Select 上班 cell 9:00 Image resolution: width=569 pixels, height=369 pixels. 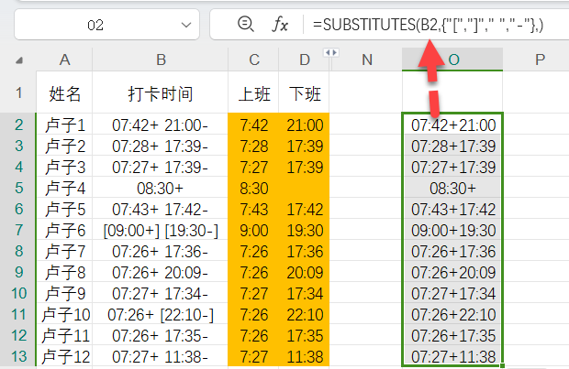(x=253, y=230)
